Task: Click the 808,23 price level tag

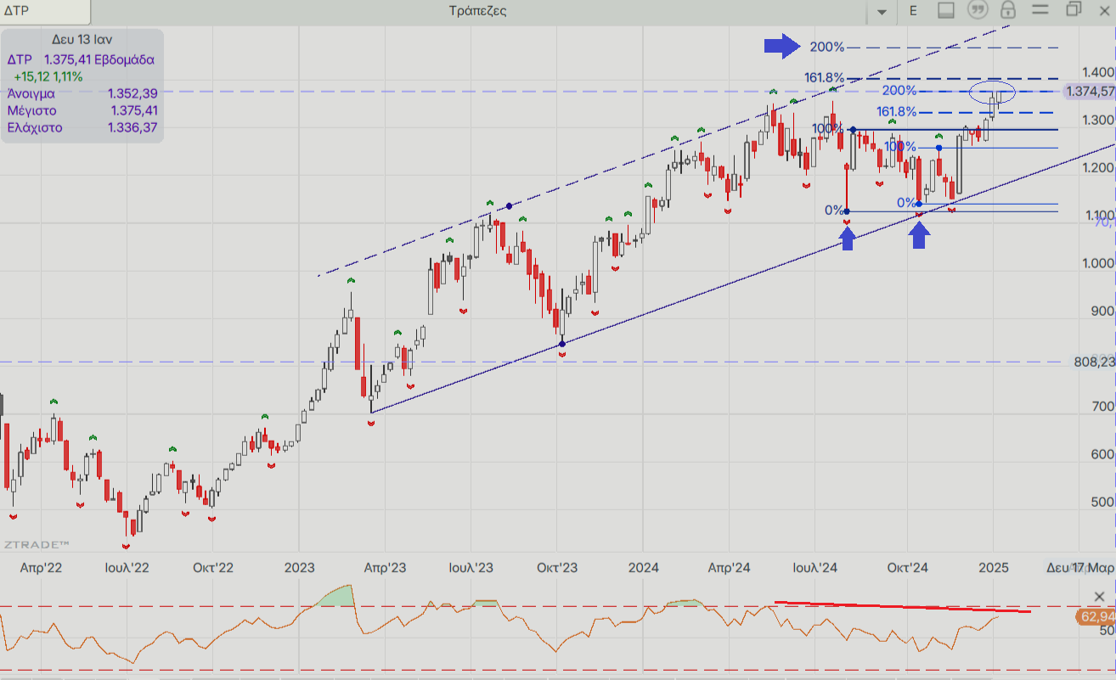Action: point(1094,362)
